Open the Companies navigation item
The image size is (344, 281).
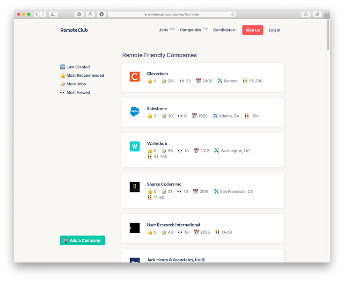(194, 30)
